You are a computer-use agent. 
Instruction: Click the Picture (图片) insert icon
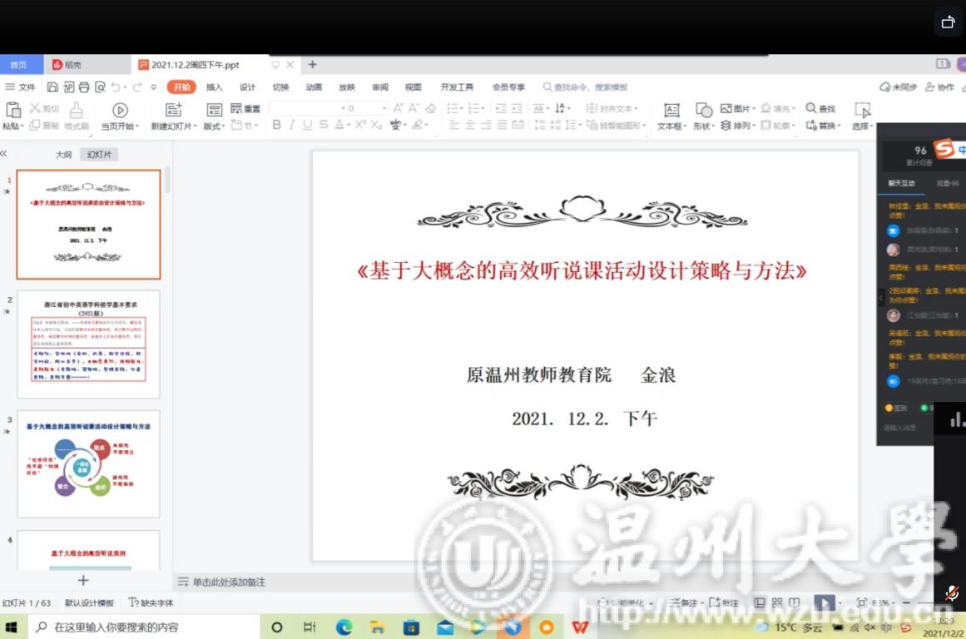pyautogui.click(x=726, y=108)
